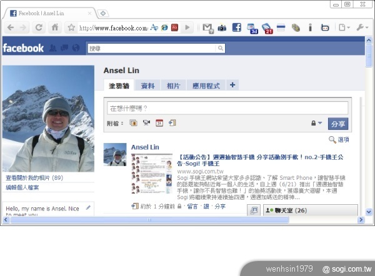The height and width of the screenshot is (276, 375).
Task: Click the horizontal scrollbar right arrow
Action: [x=361, y=220]
